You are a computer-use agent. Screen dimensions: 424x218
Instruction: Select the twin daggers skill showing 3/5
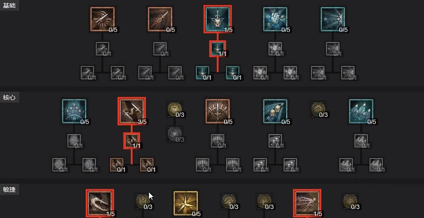pyautogui.click(x=131, y=111)
